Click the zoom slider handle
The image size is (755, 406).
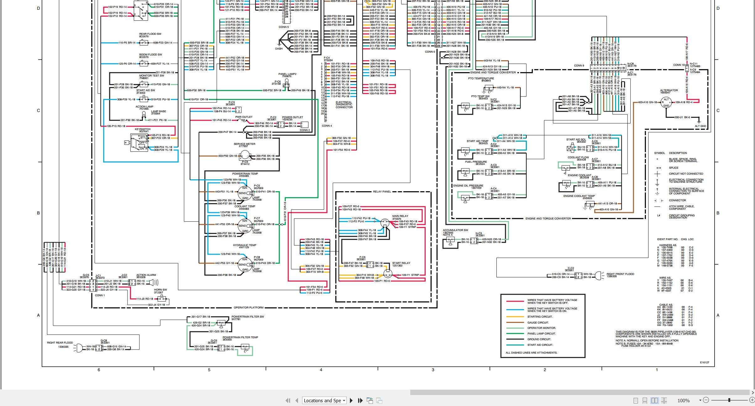point(729,400)
